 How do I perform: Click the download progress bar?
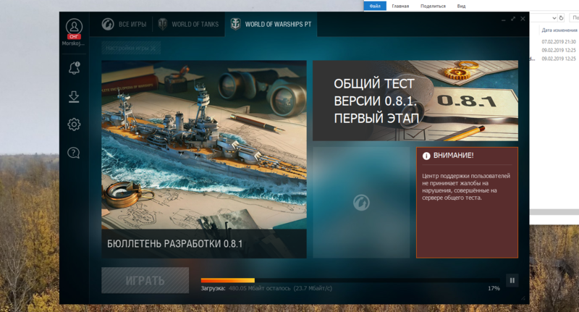click(x=350, y=280)
